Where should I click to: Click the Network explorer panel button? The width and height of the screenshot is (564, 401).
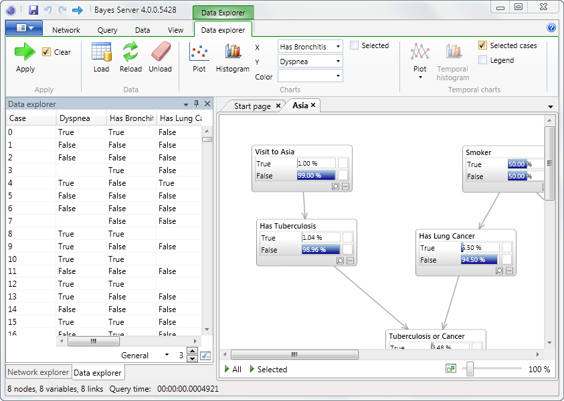(x=37, y=372)
